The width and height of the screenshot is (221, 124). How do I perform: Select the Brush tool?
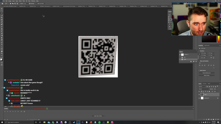(x=2, y=27)
